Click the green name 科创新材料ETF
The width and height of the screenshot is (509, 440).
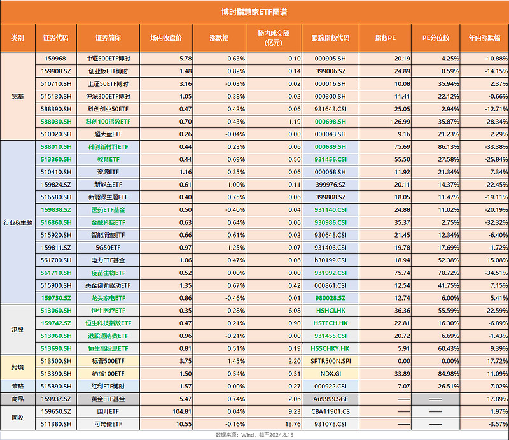[108, 147]
